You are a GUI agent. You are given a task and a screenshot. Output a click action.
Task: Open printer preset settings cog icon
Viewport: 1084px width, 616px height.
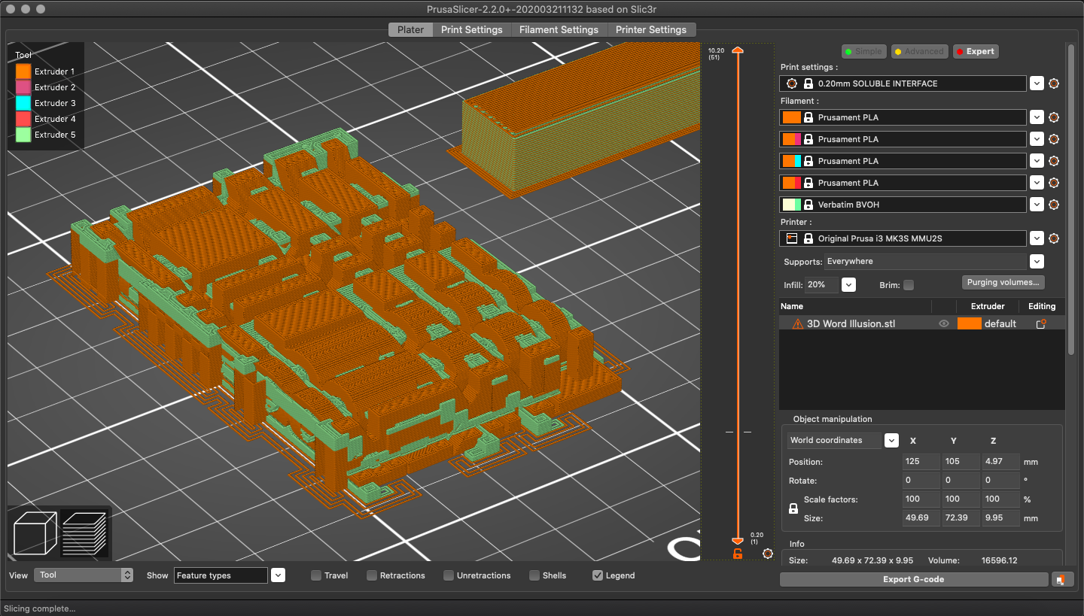tap(1054, 238)
